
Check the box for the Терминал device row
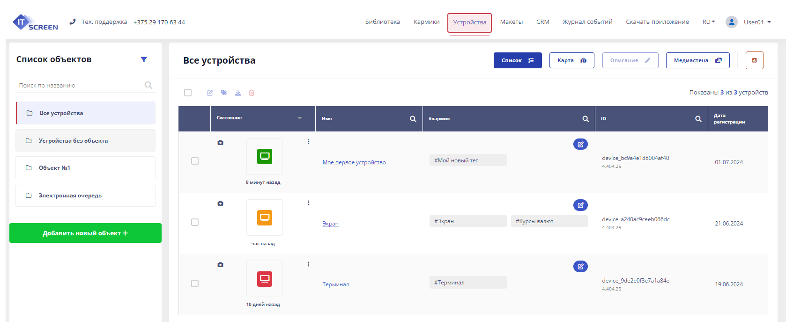point(195,283)
